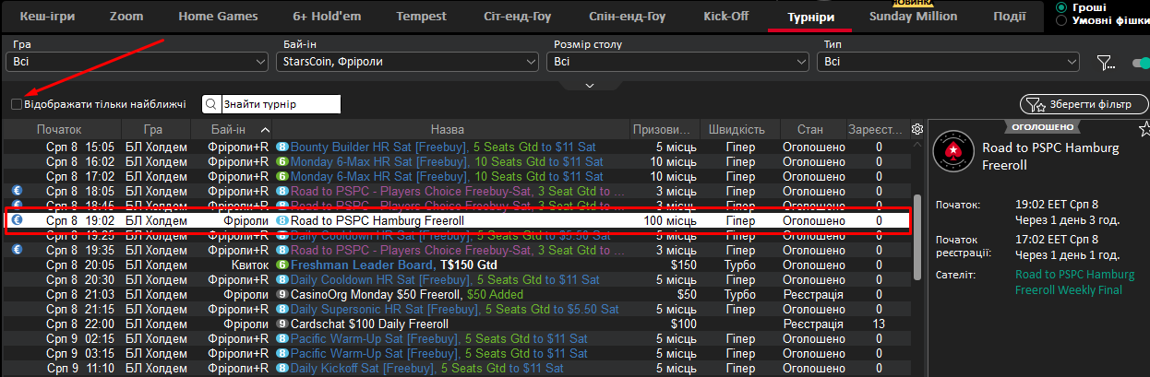The image size is (1150, 377).
Task: Click the 6-max badge beside Freshman Leader Board
Action: point(282,265)
